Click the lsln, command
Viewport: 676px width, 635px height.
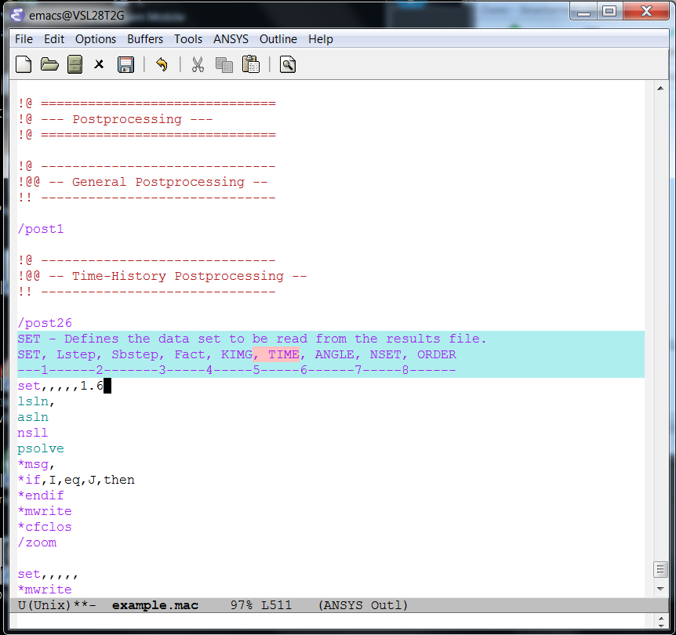(36, 401)
